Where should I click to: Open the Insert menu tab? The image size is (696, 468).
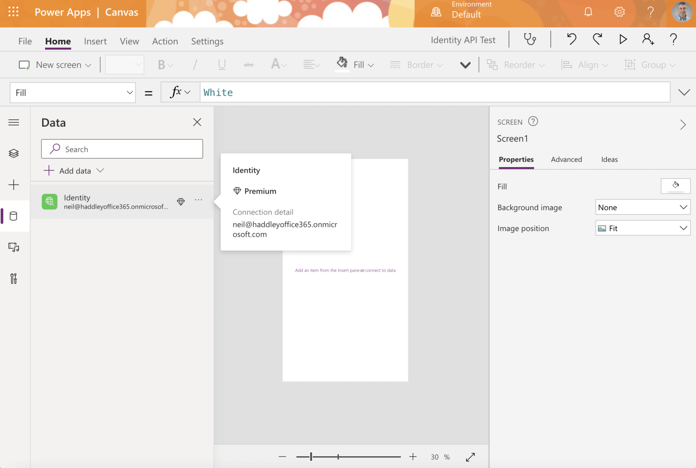[x=95, y=41]
